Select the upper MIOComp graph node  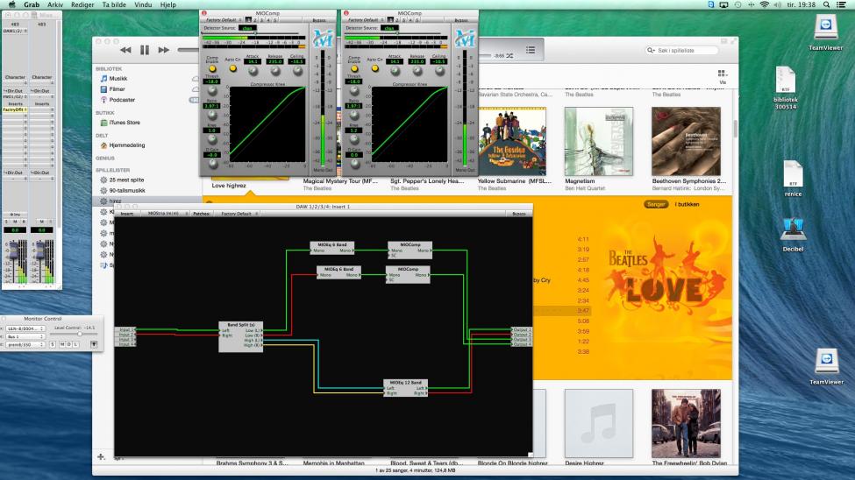pyautogui.click(x=410, y=250)
